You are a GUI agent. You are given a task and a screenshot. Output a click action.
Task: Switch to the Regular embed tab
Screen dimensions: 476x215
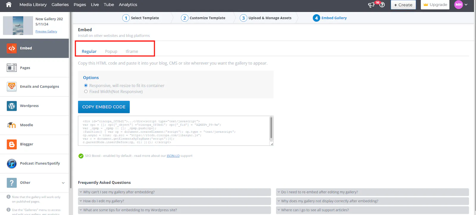coord(89,51)
